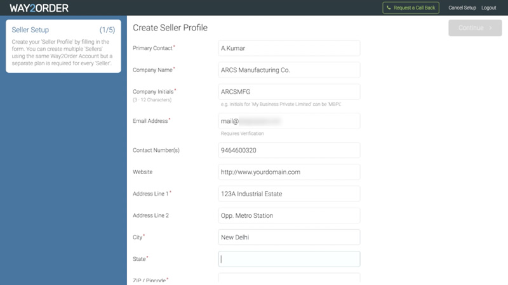The image size is (508, 285).
Task: Click the Website input field
Action: (289, 172)
